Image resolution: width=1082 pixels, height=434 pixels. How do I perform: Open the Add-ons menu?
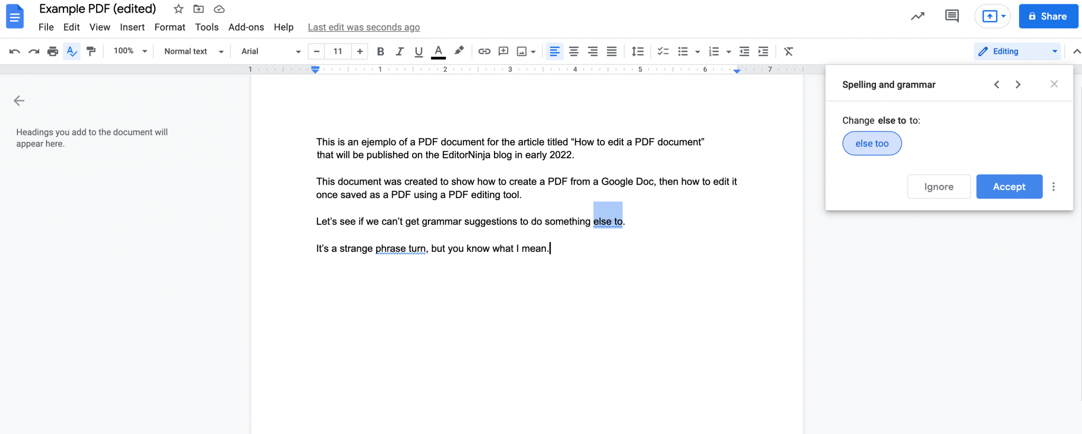246,27
